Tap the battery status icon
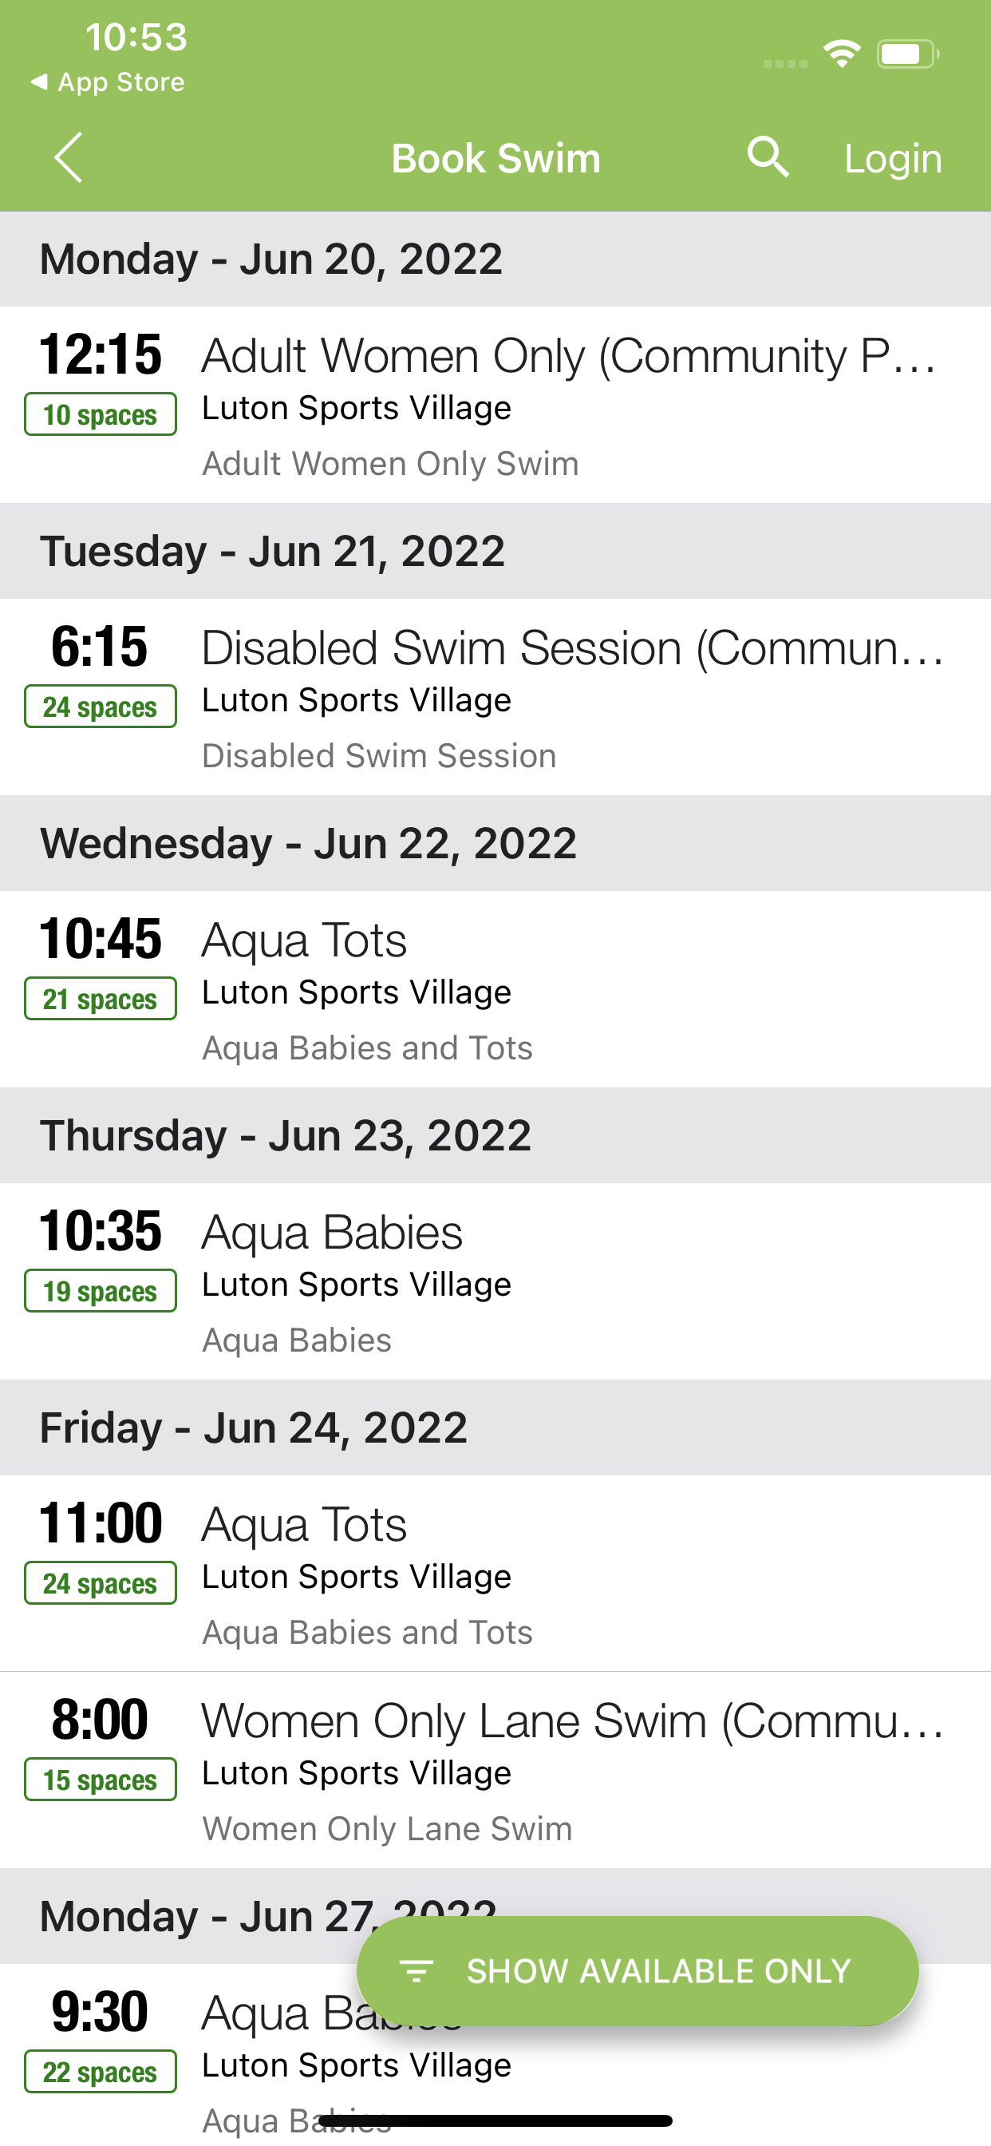This screenshot has height=2146, width=991. [x=908, y=54]
